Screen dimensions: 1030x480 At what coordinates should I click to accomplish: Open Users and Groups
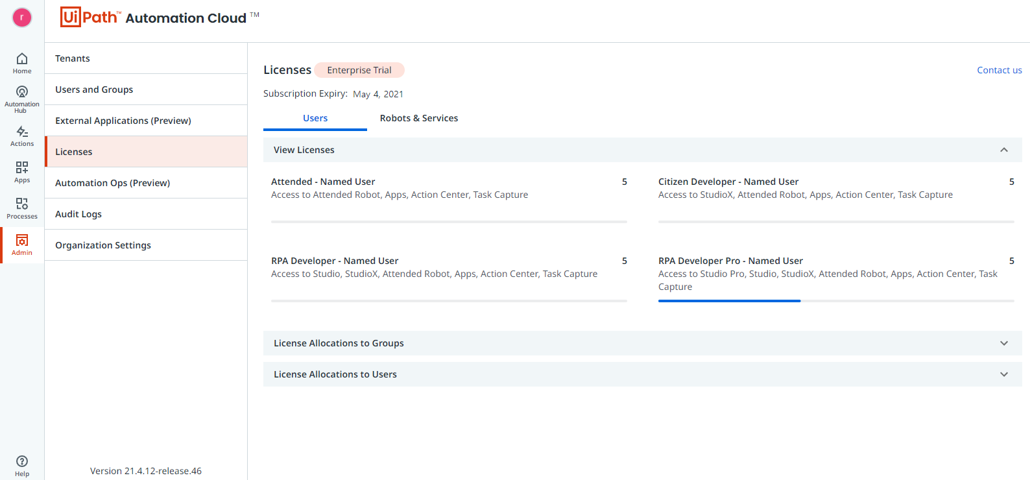146,90
